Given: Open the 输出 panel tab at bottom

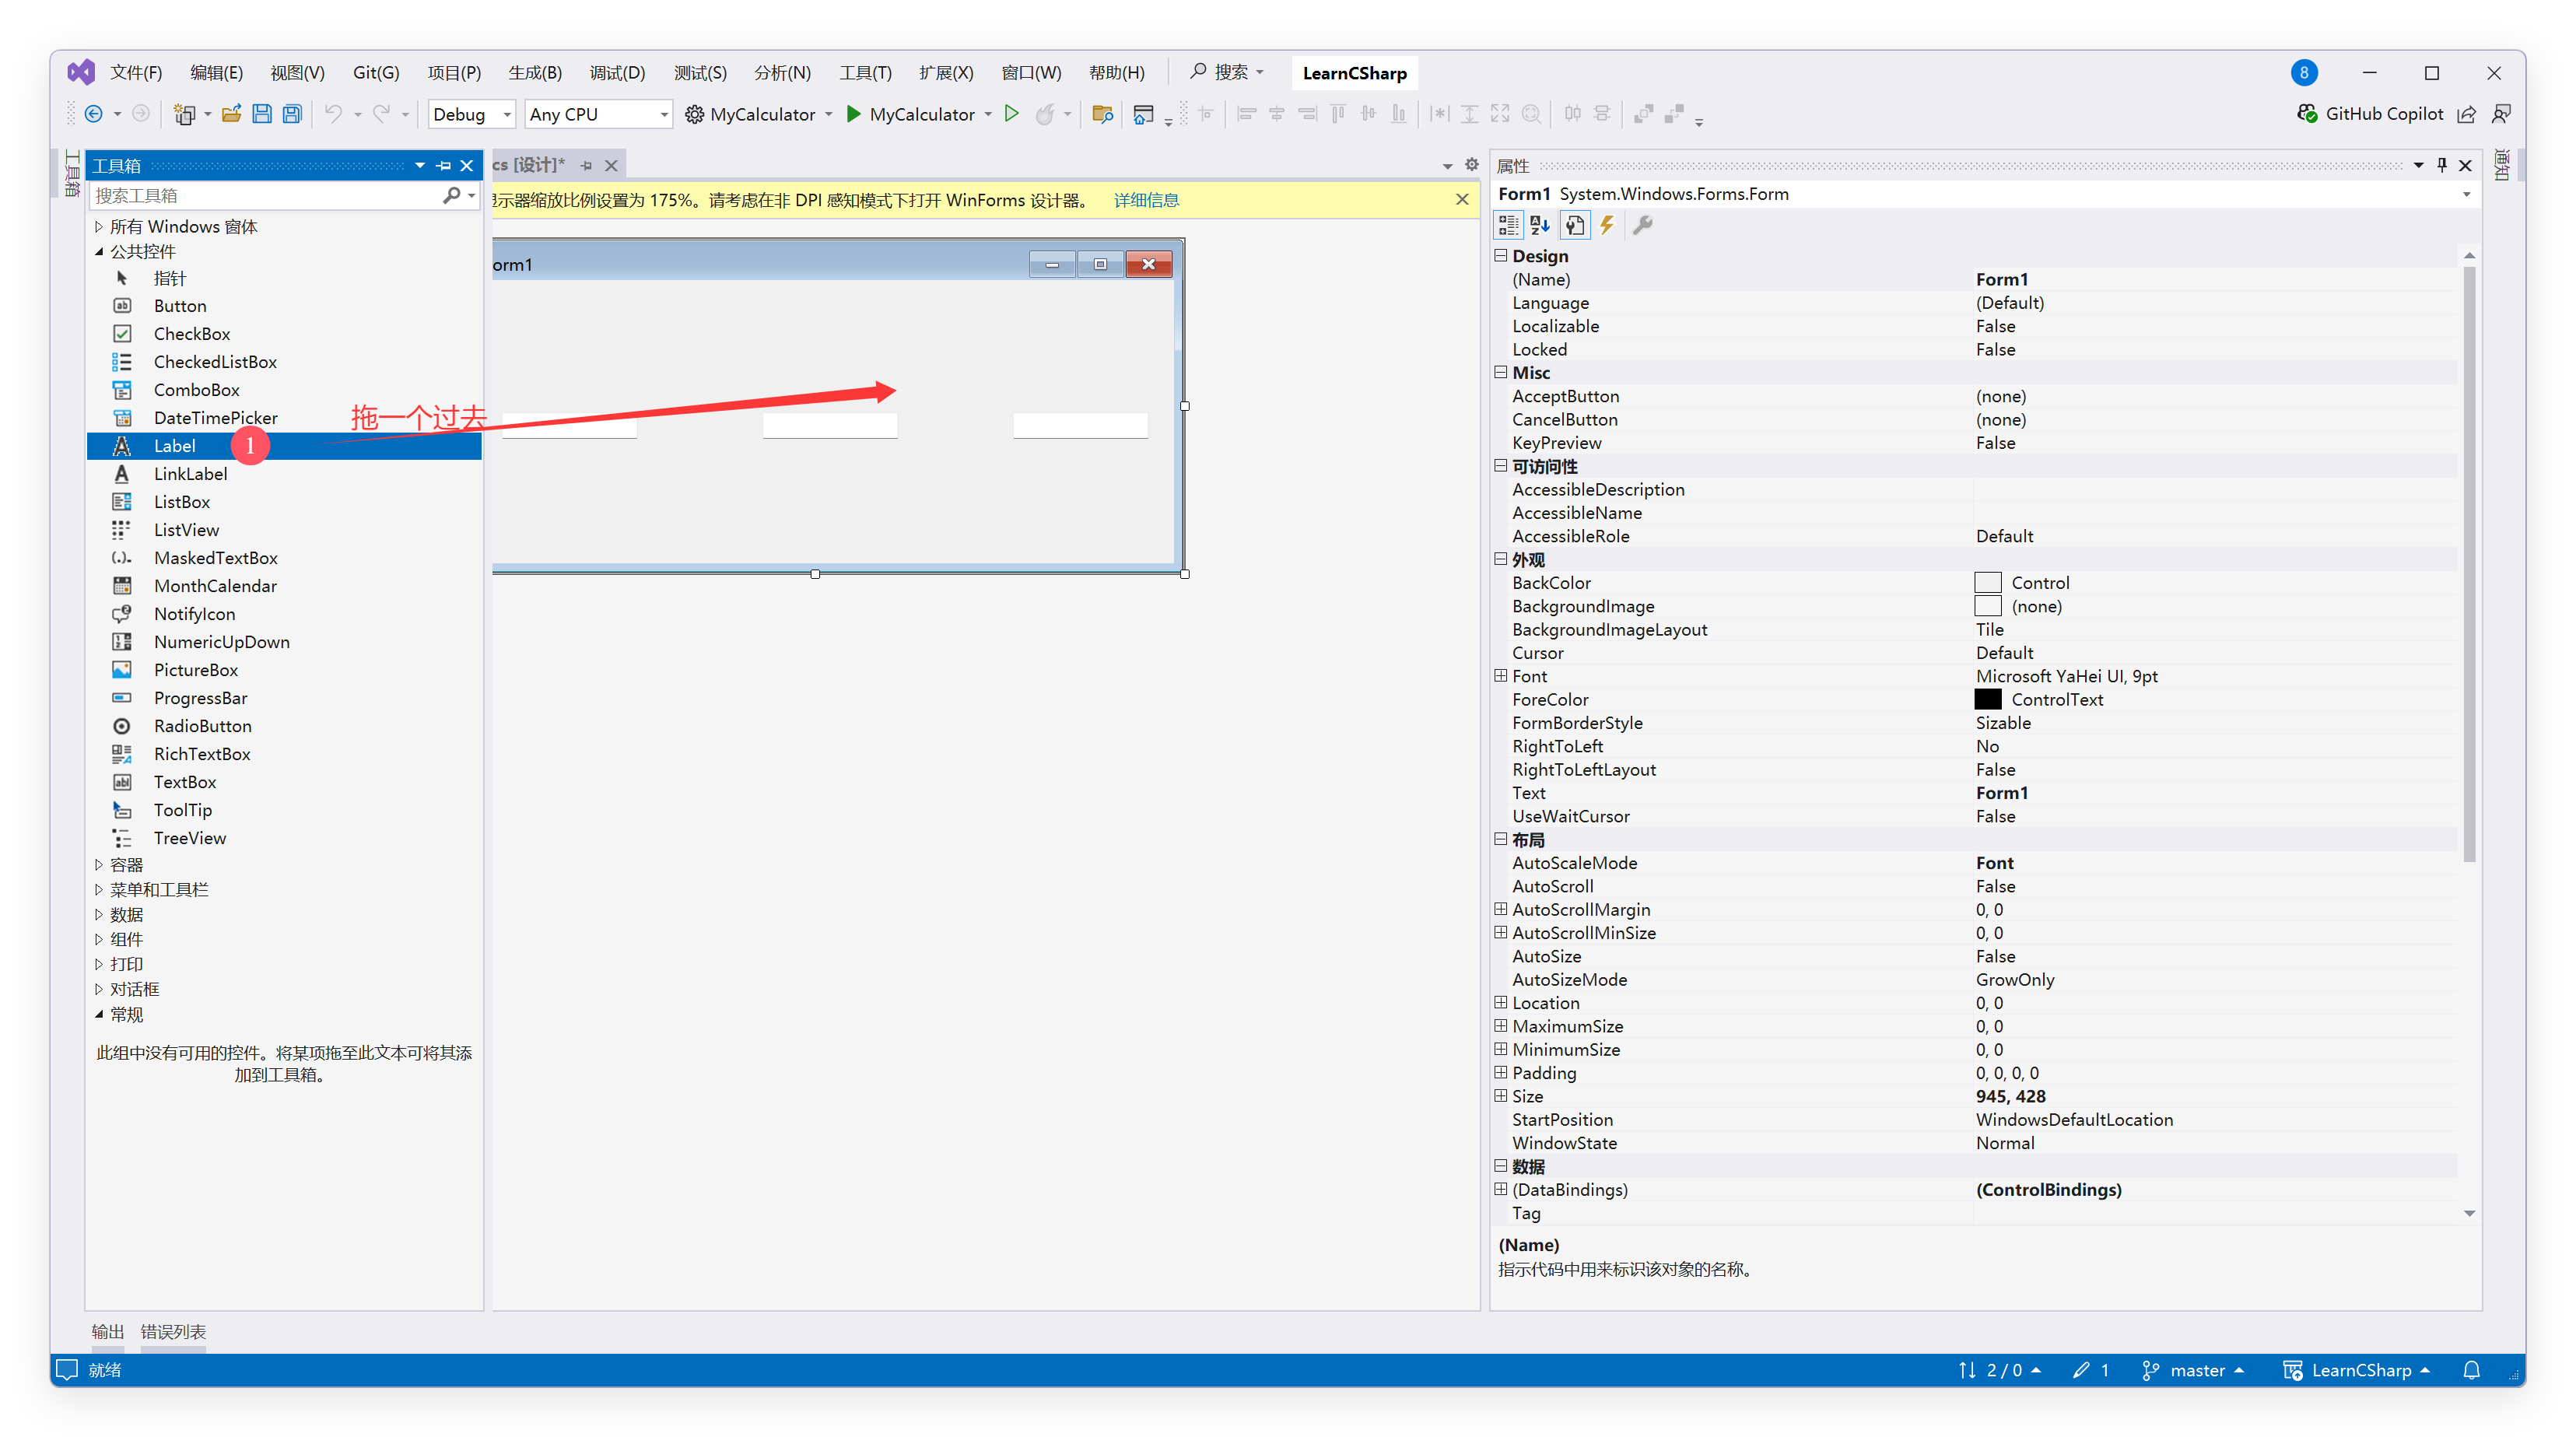Looking at the screenshot, I should point(107,1331).
